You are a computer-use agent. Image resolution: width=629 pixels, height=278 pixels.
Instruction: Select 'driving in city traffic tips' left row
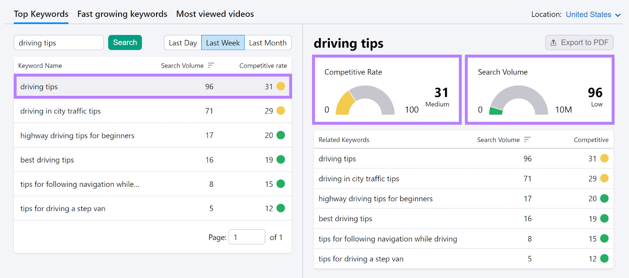coord(153,111)
